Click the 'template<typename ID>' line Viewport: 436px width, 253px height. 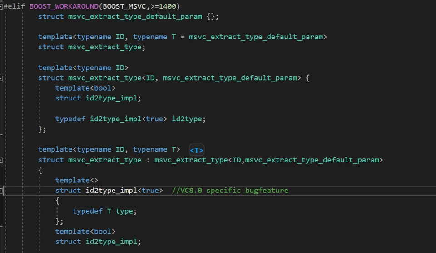pos(83,67)
